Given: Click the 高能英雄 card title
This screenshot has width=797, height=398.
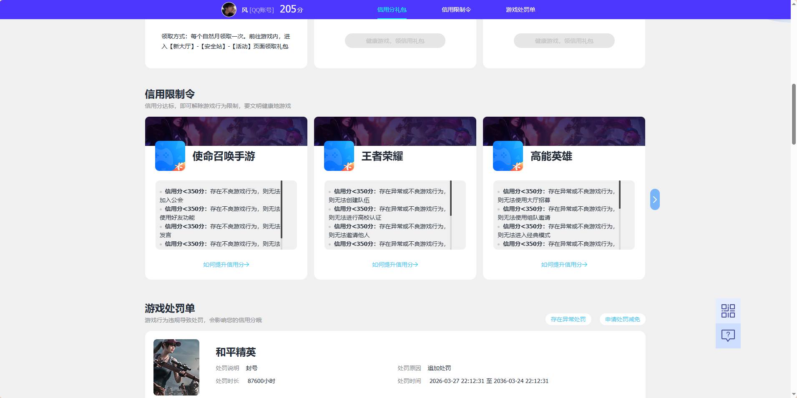Looking at the screenshot, I should click(x=551, y=156).
